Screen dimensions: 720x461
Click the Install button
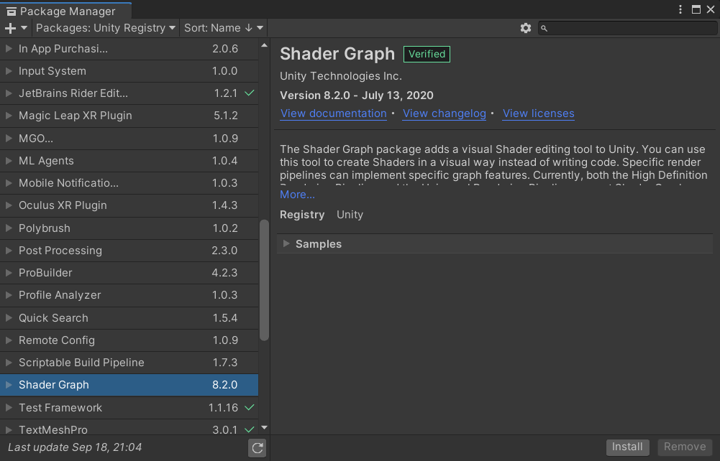(x=627, y=447)
